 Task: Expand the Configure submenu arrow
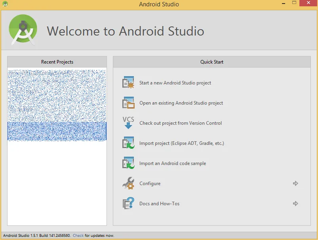295,184
